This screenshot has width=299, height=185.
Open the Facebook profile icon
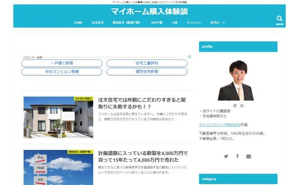pyautogui.click(x=237, y=156)
